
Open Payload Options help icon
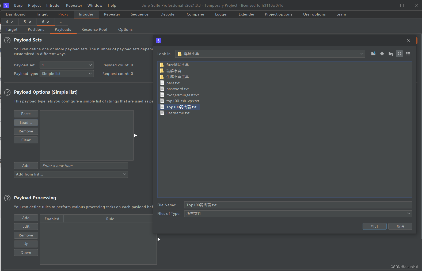click(x=7, y=93)
